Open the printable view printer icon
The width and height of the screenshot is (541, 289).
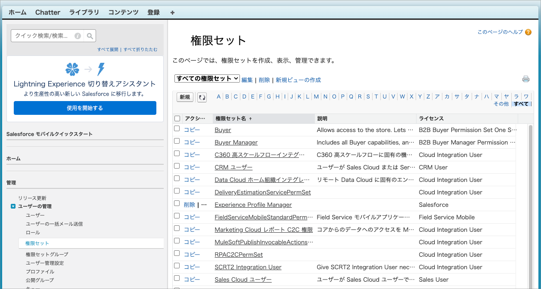[x=526, y=79]
